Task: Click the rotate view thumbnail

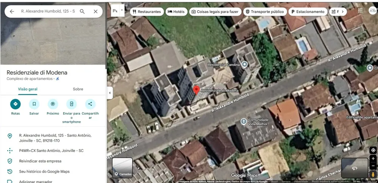Action: (x=355, y=168)
